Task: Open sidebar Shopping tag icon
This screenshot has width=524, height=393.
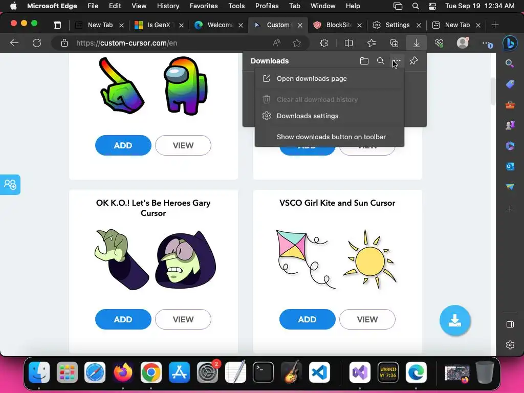Action: coord(510,84)
